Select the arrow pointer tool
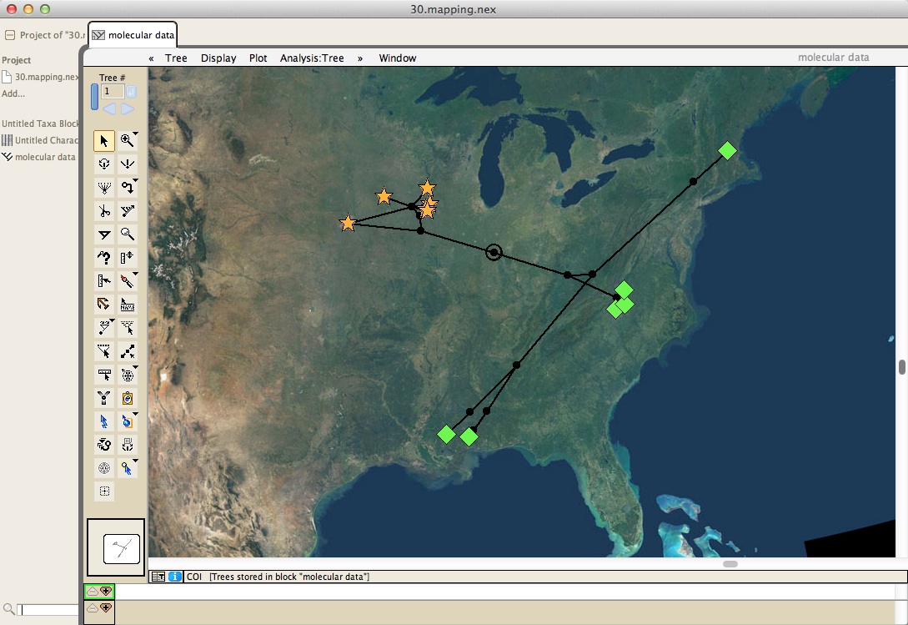This screenshot has height=625, width=908. click(104, 141)
